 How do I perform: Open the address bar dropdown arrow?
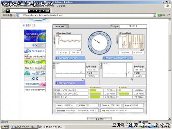click(x=154, y=15)
